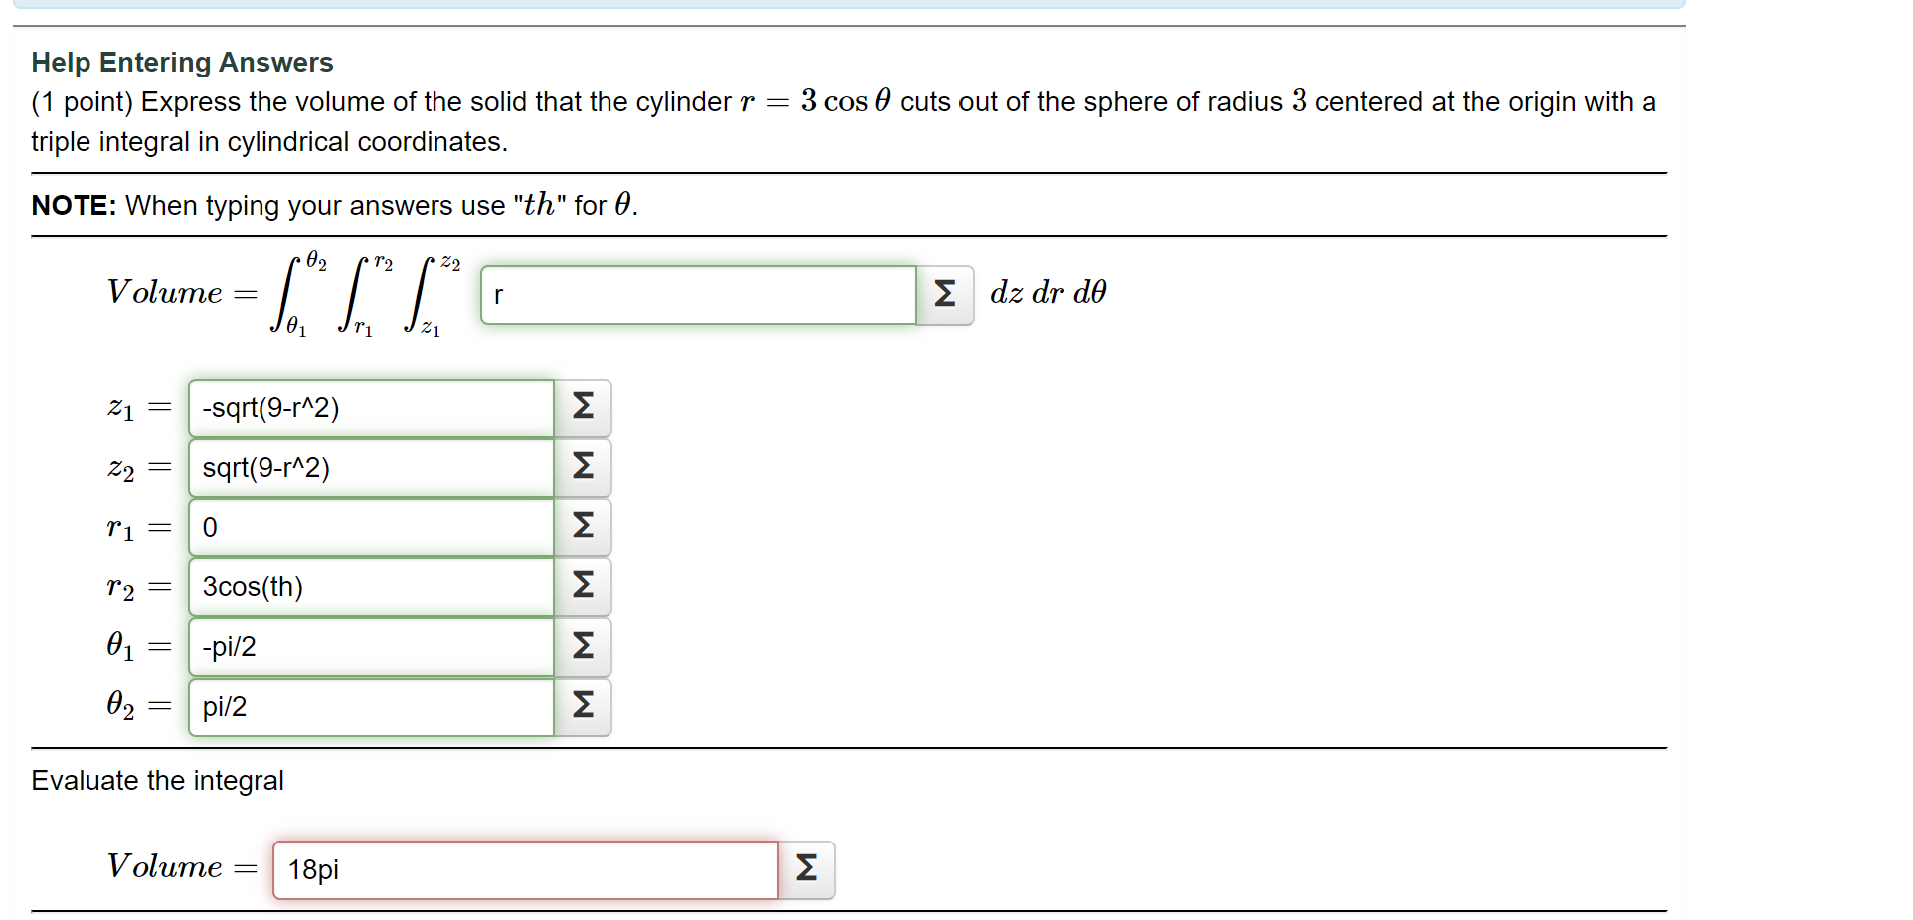Open the Help Entering Answers link
This screenshot has width=1913, height=920.
click(182, 62)
